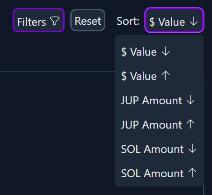The height and width of the screenshot is (195, 212).
Task: Click up arrow next to SOL Amount
Action: [x=192, y=173]
